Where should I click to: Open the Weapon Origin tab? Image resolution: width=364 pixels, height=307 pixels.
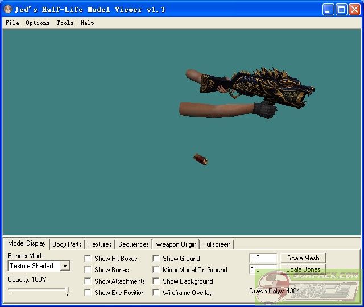pos(176,244)
